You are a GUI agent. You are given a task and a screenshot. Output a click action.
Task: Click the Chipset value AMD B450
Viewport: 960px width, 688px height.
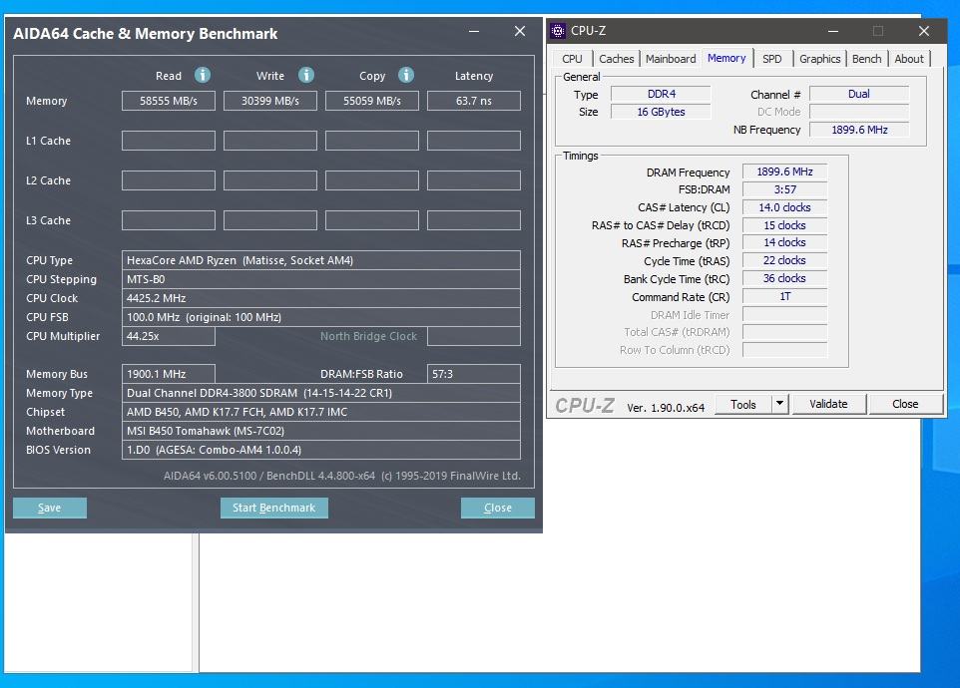point(320,412)
